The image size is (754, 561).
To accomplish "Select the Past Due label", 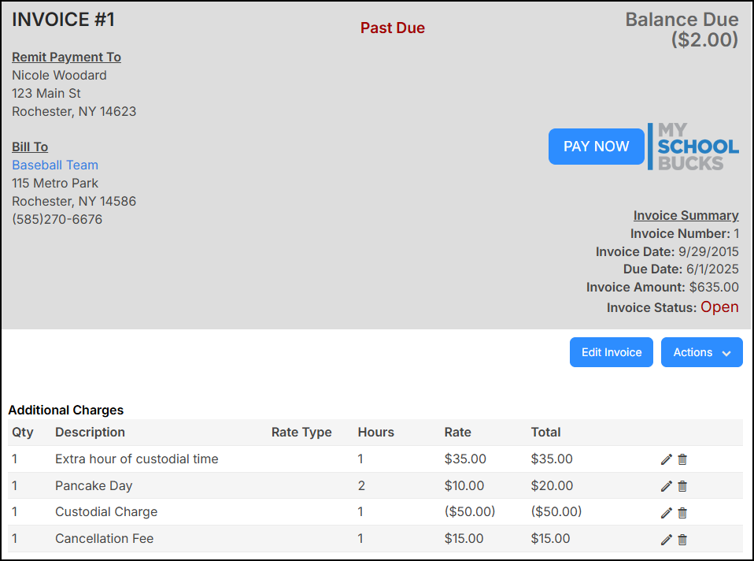I will pos(393,28).
